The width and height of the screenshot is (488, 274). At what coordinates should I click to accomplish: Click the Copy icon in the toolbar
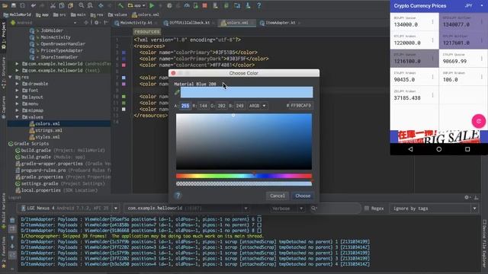(62, 5)
